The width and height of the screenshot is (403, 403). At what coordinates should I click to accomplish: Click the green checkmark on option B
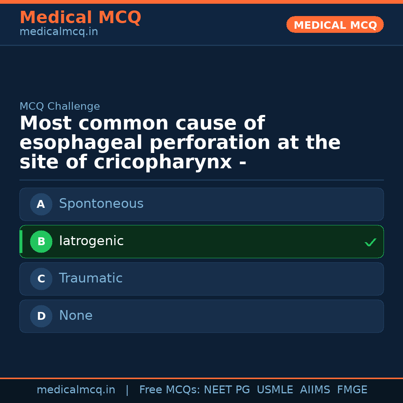[371, 242]
